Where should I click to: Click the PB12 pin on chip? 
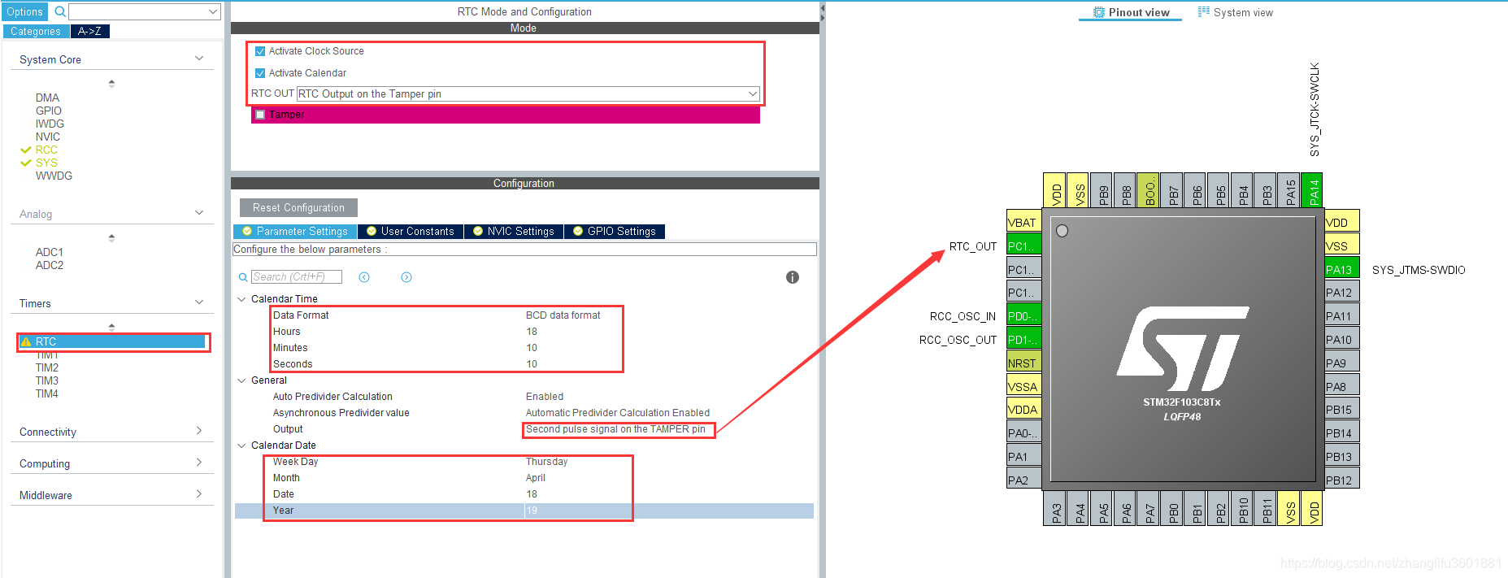[1341, 480]
